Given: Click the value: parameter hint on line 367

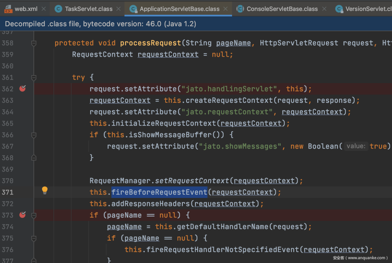Looking at the screenshot, I should click(x=356, y=146).
